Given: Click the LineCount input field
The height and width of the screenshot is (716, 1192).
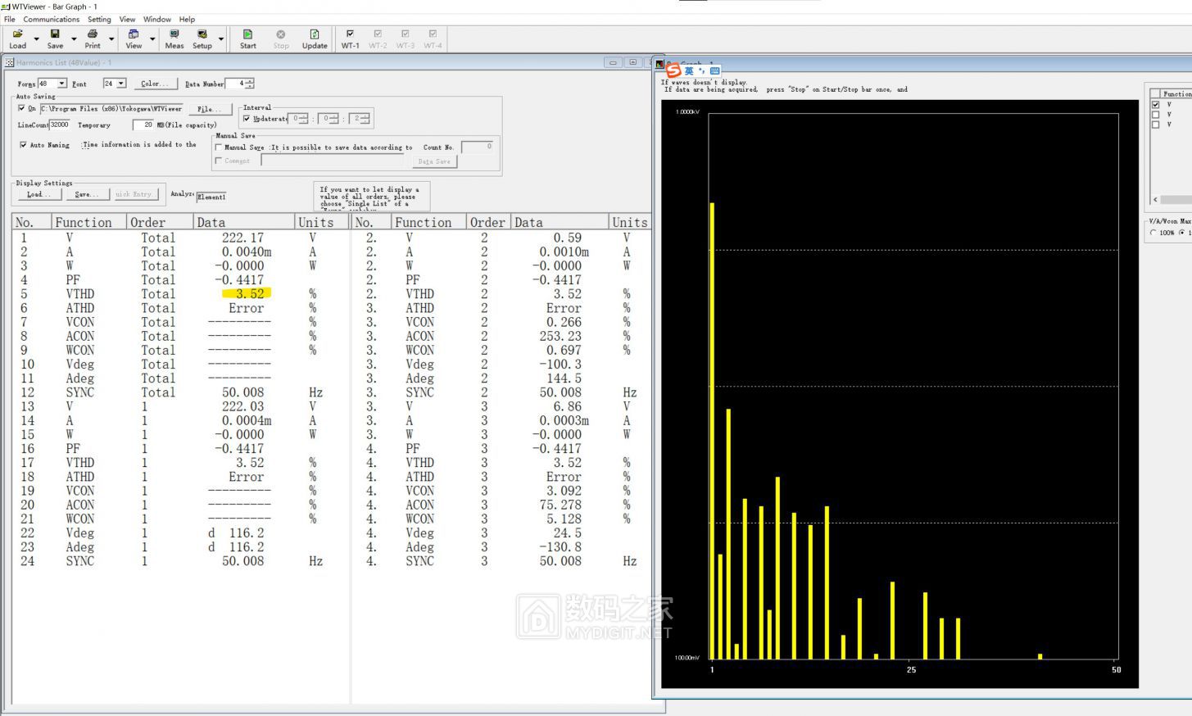Looking at the screenshot, I should click(x=60, y=125).
